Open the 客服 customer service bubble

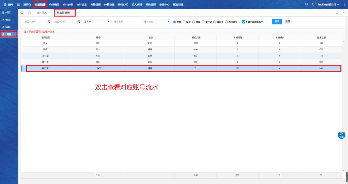pos(341,135)
